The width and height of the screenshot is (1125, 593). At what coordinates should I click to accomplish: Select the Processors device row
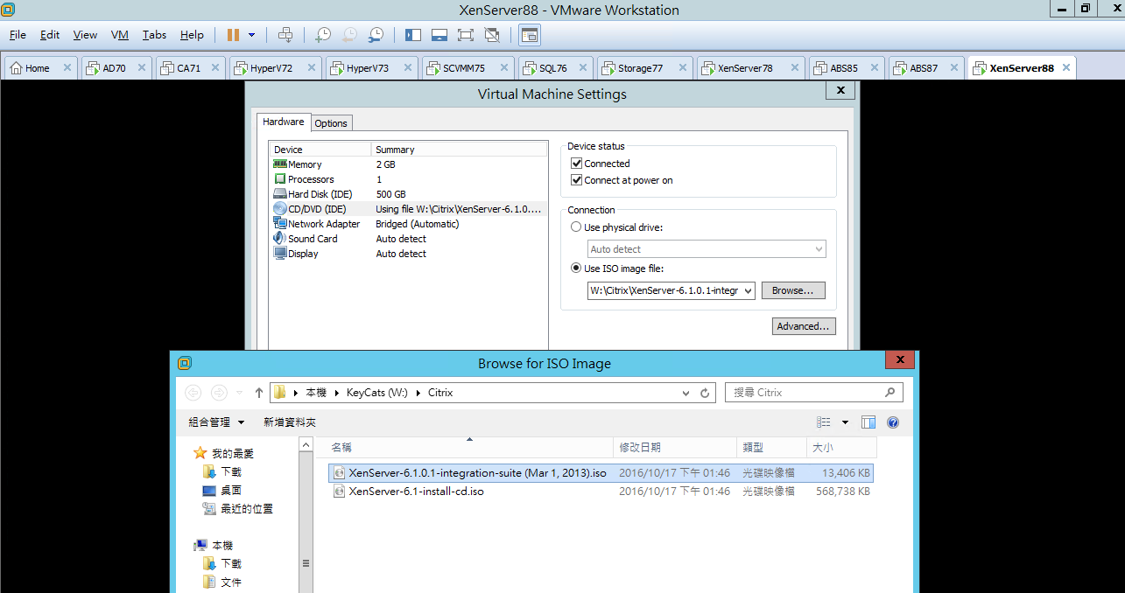point(406,179)
